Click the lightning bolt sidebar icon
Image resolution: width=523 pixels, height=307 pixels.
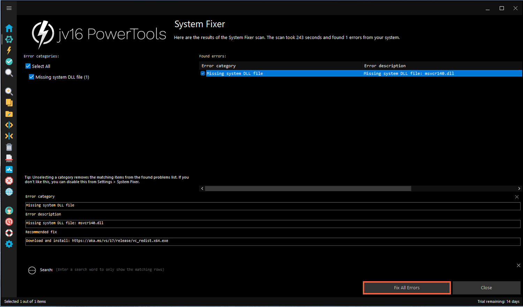(9, 50)
